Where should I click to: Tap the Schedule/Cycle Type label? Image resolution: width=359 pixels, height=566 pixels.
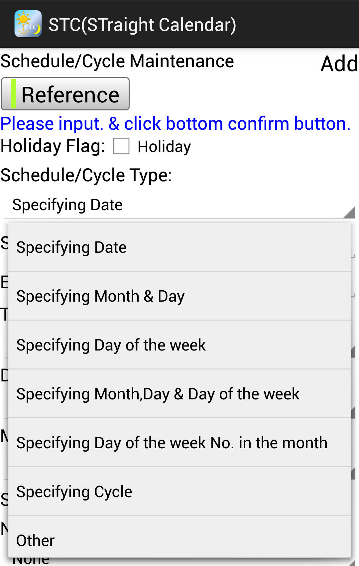86,175
